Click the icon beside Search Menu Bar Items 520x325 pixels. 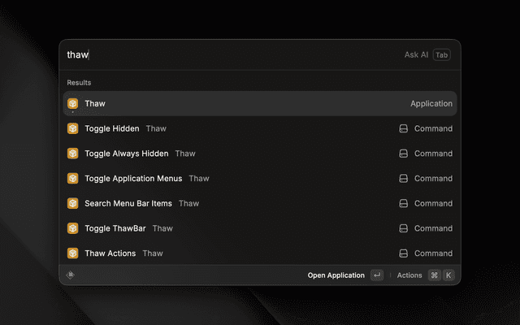tap(72, 203)
